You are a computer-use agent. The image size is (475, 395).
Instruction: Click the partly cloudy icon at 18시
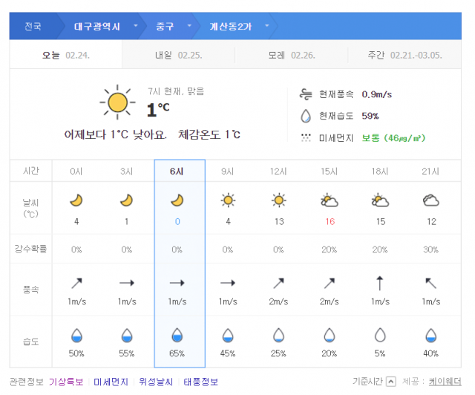(380, 200)
